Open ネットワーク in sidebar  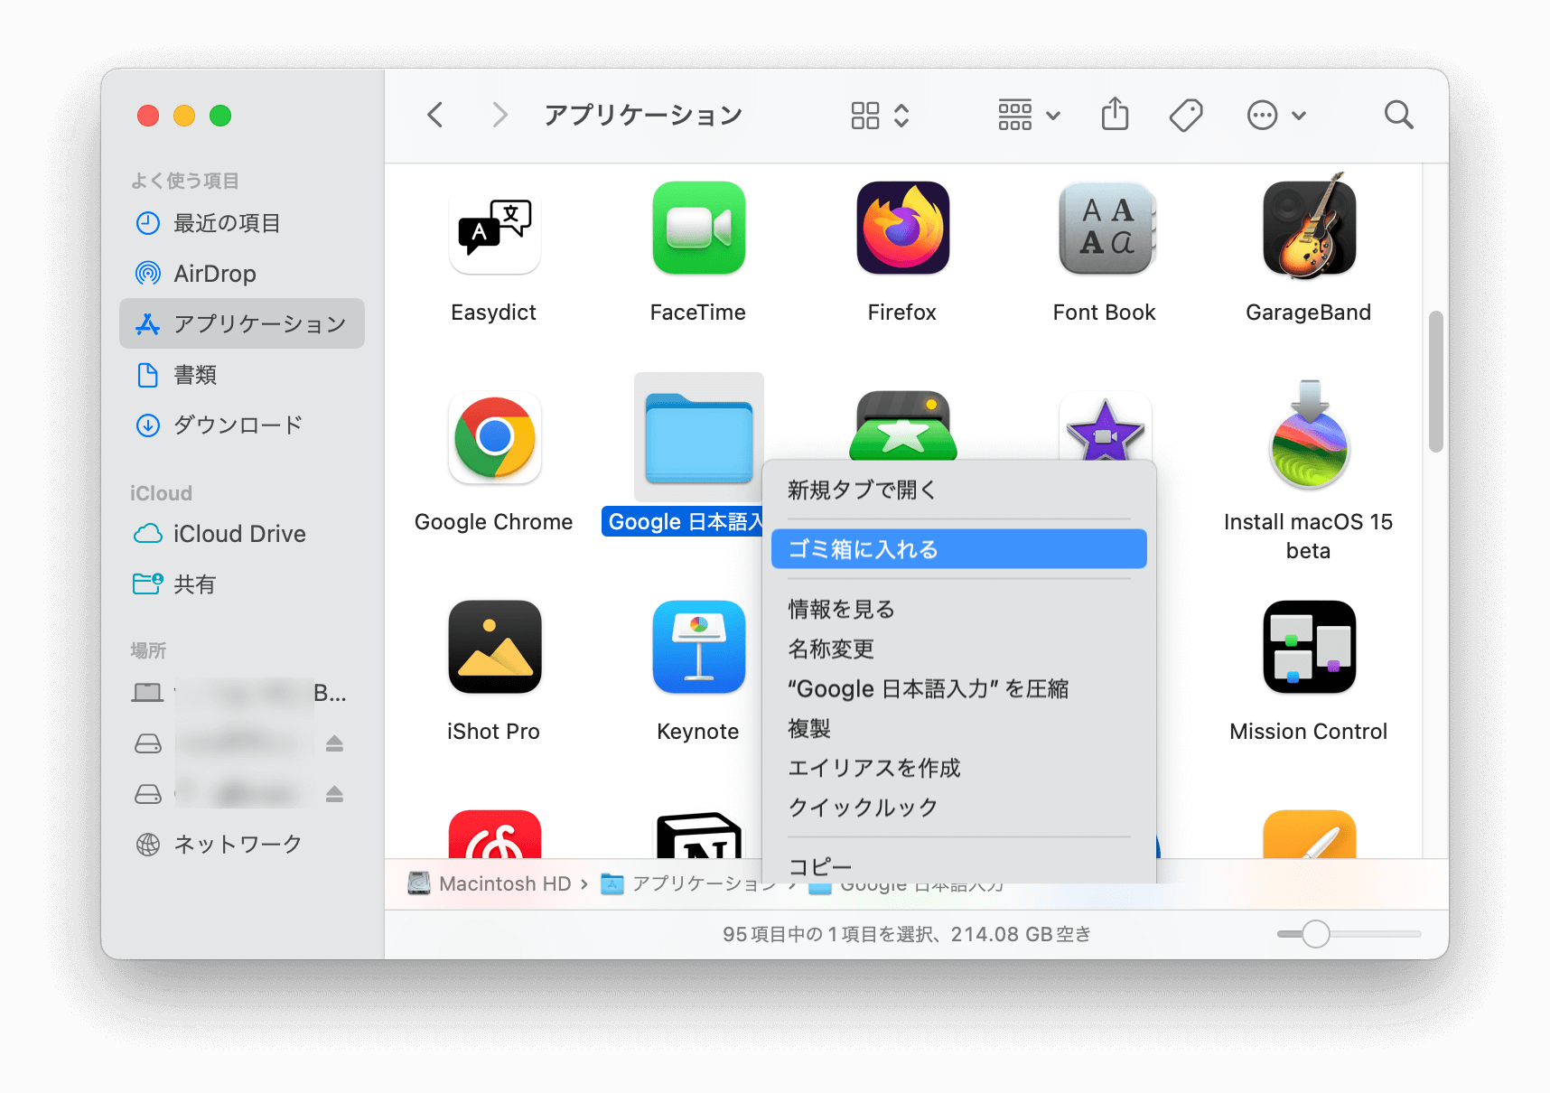coord(242,845)
